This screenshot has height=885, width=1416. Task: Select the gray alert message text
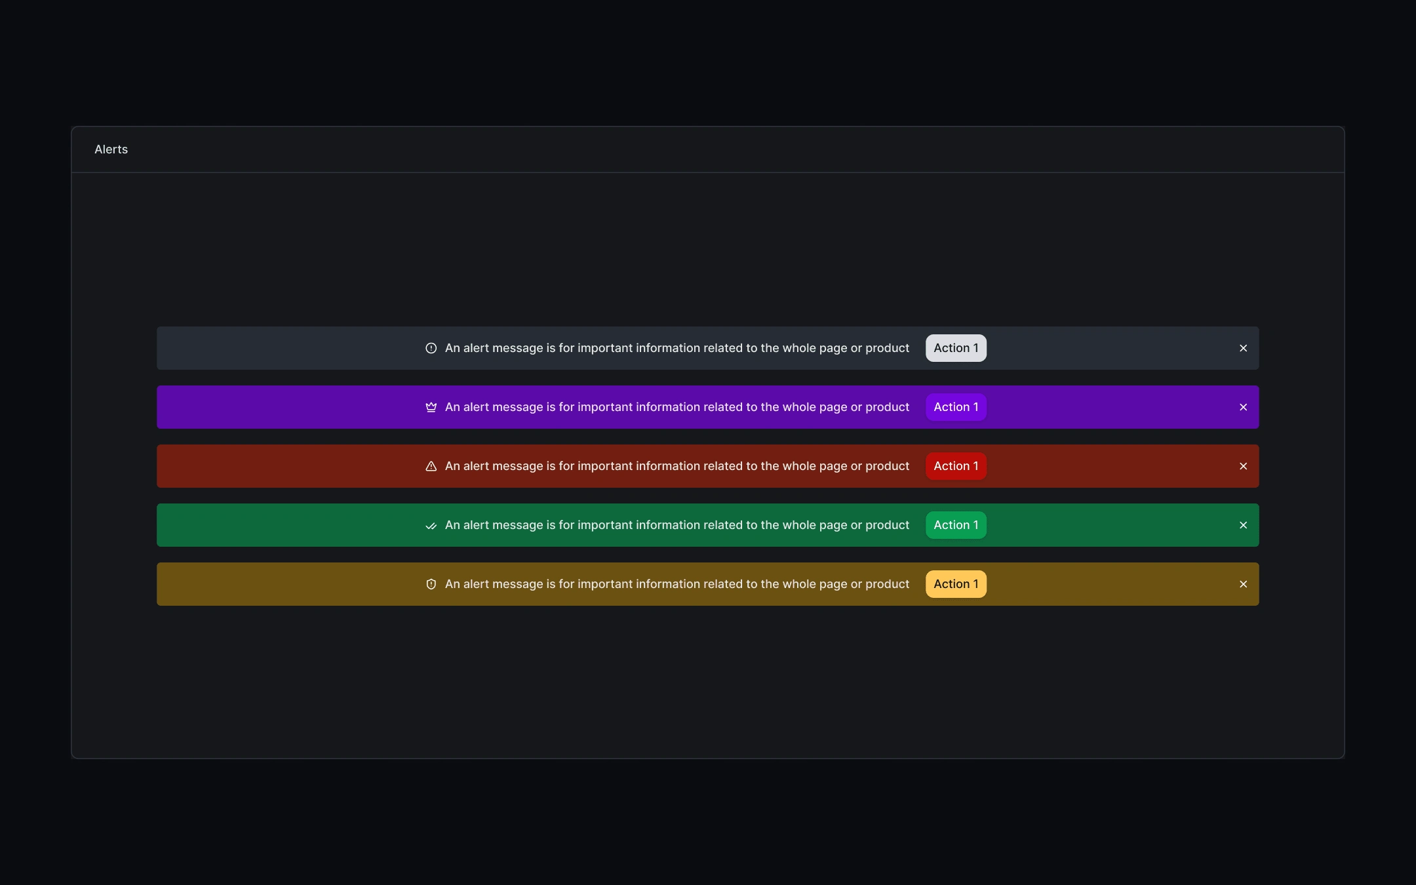[x=677, y=348]
